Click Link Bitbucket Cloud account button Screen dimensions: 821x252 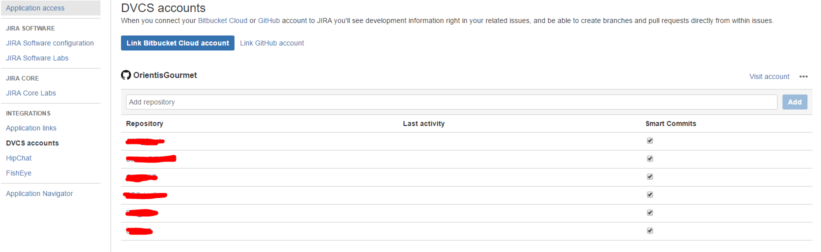pos(177,43)
